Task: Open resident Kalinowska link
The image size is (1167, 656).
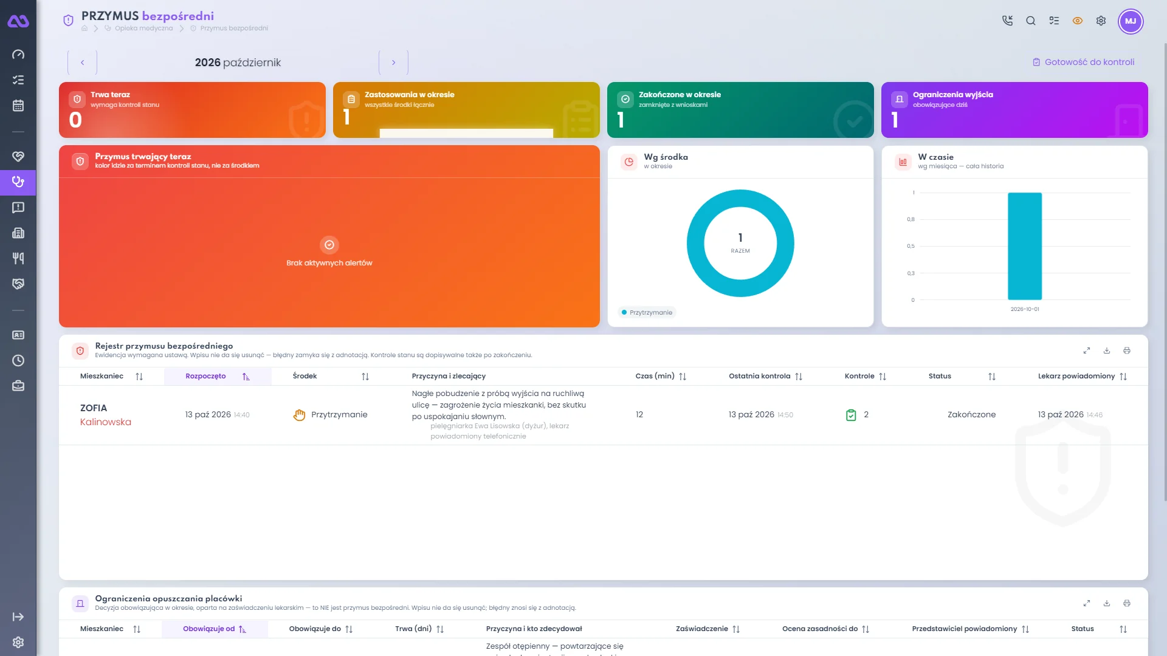Action: [x=106, y=422]
